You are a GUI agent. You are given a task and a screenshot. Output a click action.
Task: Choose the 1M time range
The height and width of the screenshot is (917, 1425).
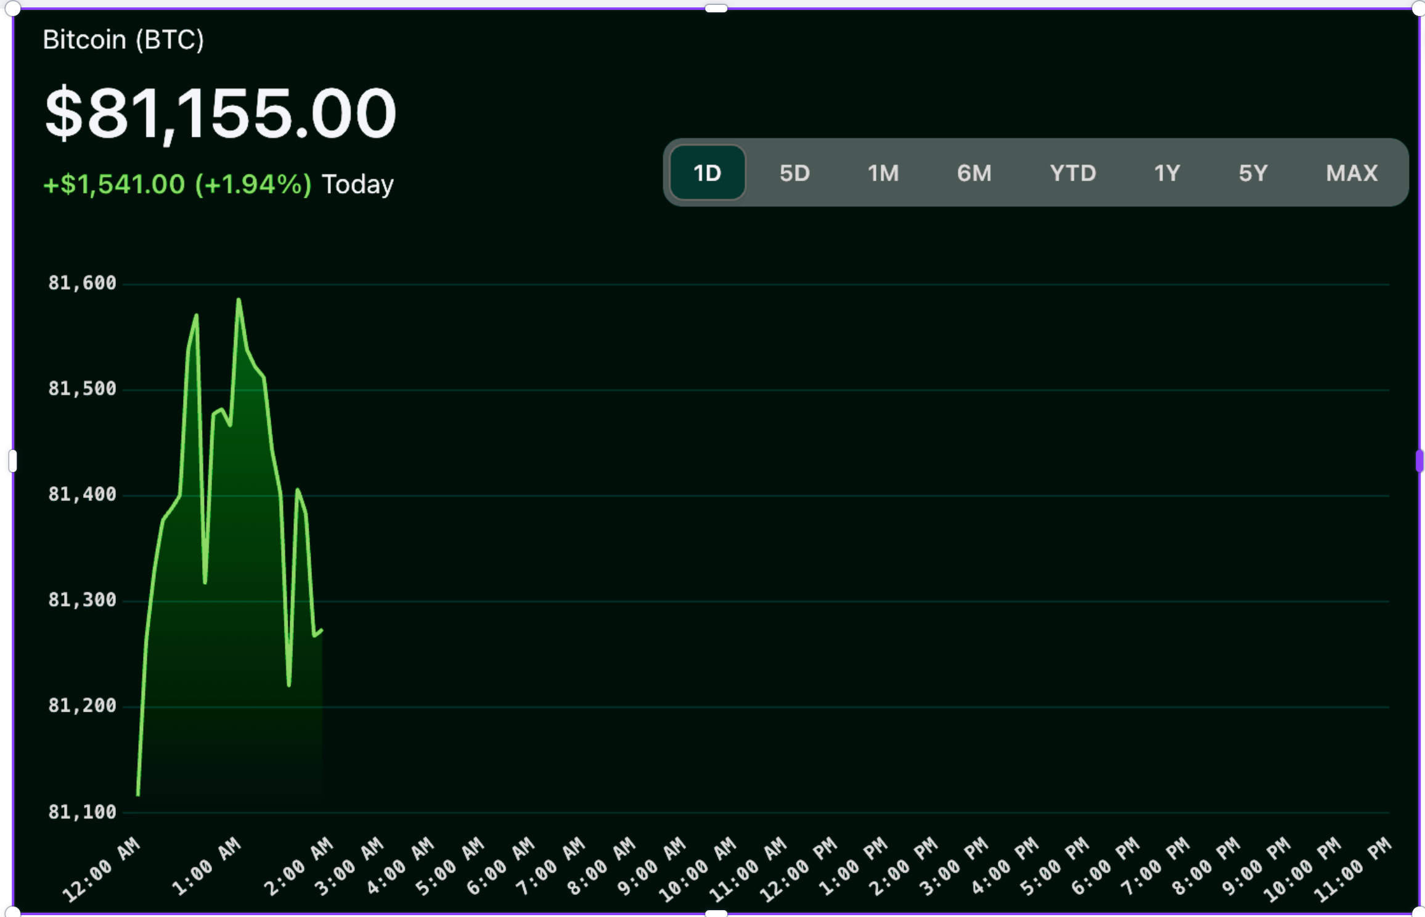tap(883, 173)
